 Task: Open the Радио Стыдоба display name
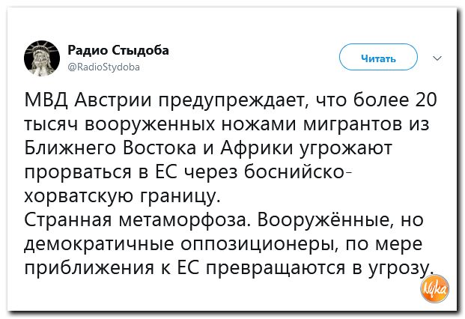pos(118,50)
